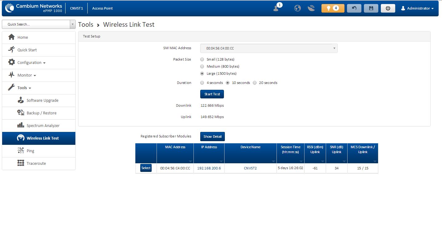
Task: Click the Quick Start running man icon
Action: click(12, 50)
